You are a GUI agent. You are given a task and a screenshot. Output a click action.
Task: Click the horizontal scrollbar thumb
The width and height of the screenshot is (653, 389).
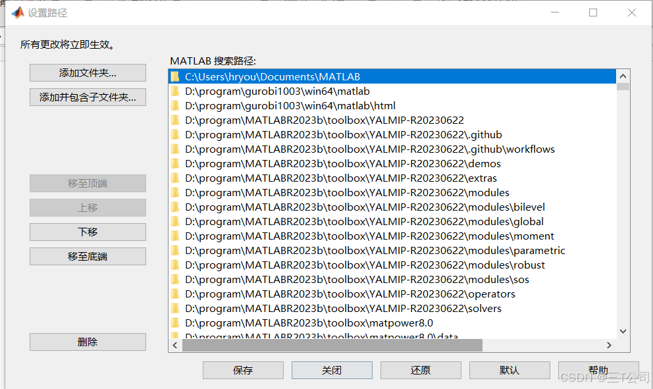(x=332, y=346)
